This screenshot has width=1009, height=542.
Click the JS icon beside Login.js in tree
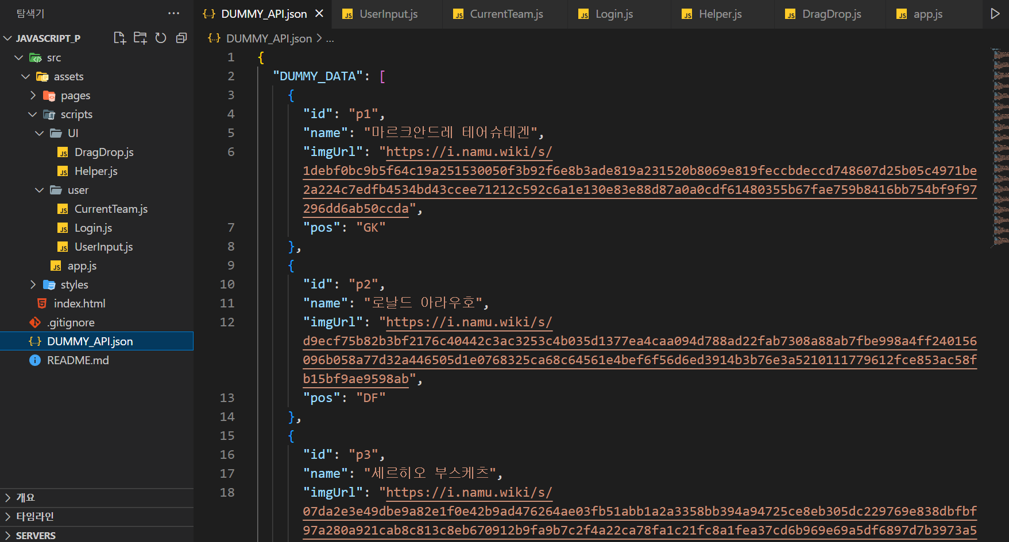click(63, 228)
